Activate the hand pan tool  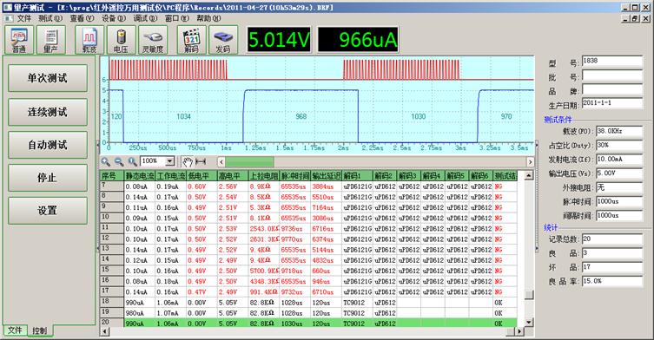[188, 161]
